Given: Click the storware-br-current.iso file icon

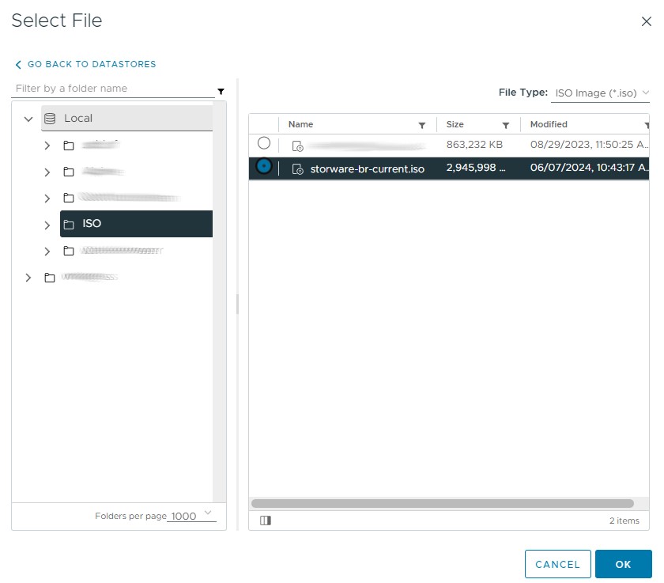Looking at the screenshot, I should coord(298,168).
